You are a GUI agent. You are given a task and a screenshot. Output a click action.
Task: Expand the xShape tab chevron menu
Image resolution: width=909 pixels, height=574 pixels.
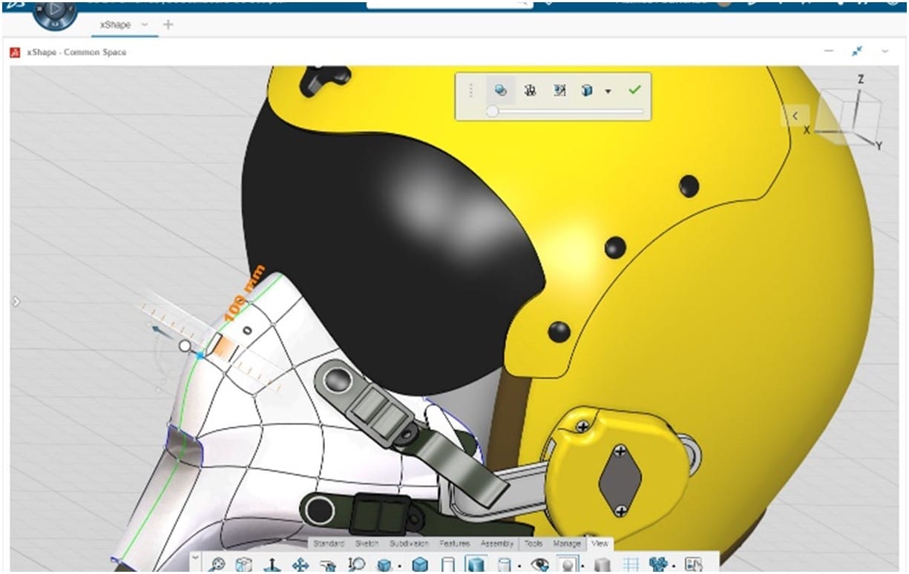[145, 24]
